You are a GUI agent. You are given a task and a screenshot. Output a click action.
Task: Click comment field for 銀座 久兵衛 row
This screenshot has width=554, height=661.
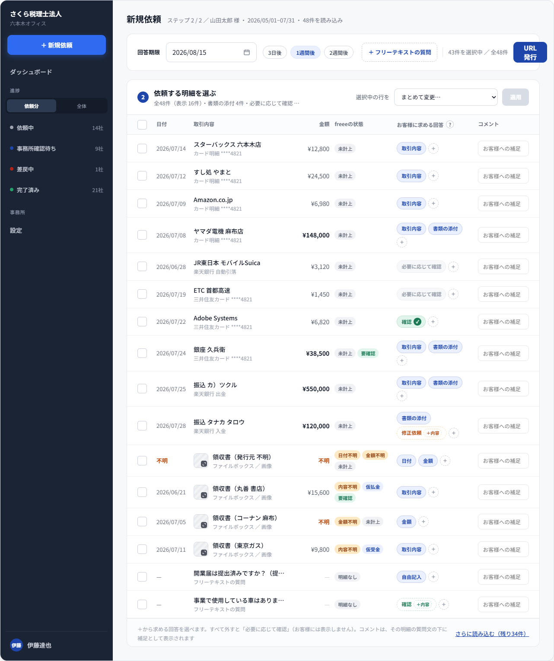pyautogui.click(x=503, y=353)
